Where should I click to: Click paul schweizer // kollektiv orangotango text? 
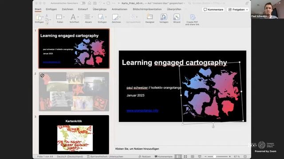click(154, 87)
